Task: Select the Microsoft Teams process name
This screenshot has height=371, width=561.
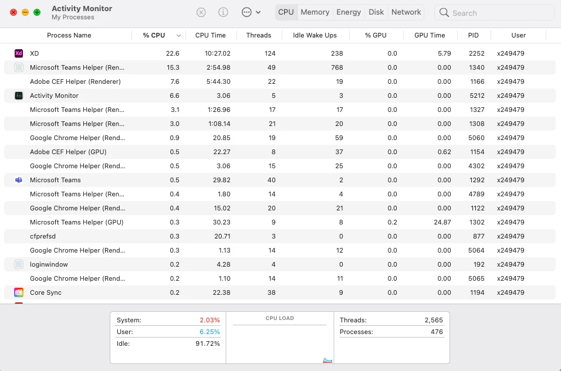Action: point(55,180)
